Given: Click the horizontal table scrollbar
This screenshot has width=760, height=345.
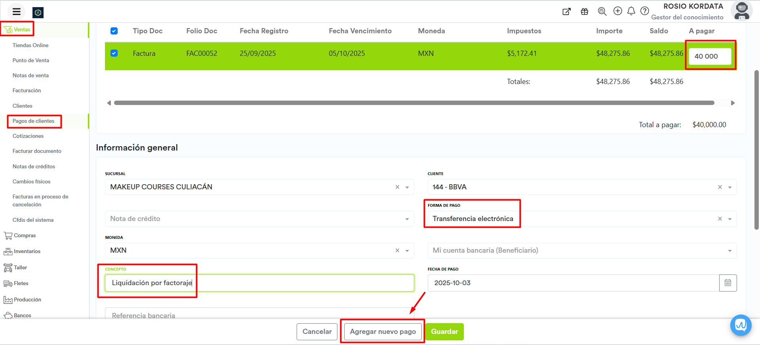Looking at the screenshot, I should point(414,103).
